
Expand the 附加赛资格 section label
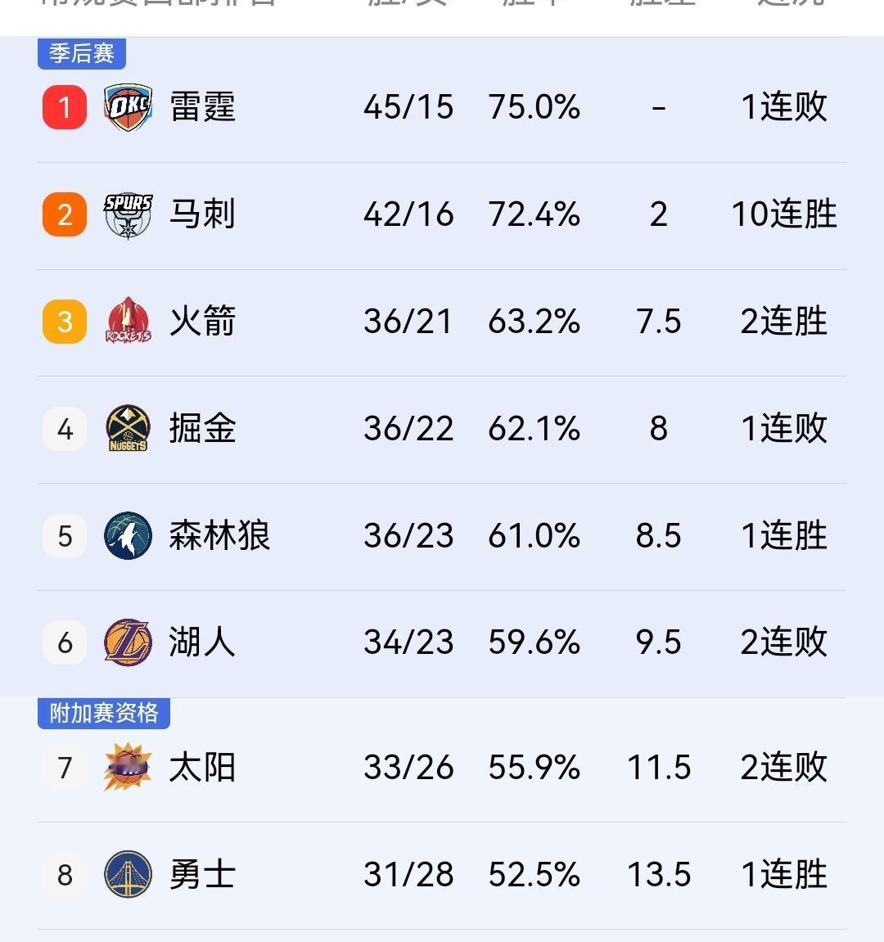click(x=102, y=714)
